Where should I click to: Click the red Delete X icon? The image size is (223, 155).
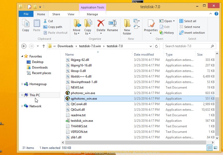tap(101, 23)
